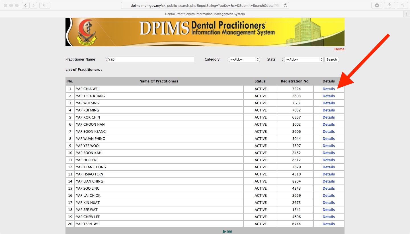Open Details for YAP SEE WAT
Viewport: 410px width, 234px height.
tap(329, 210)
